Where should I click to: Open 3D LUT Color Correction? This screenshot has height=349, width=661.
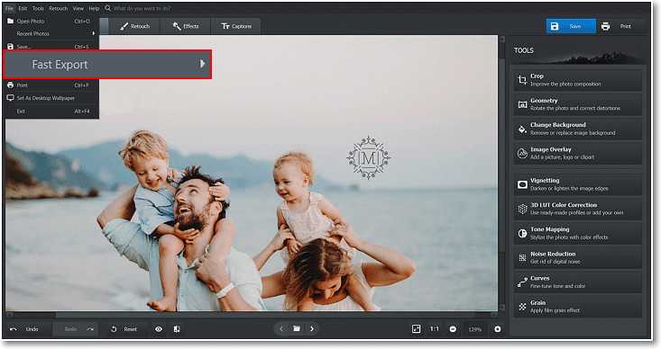point(577,209)
